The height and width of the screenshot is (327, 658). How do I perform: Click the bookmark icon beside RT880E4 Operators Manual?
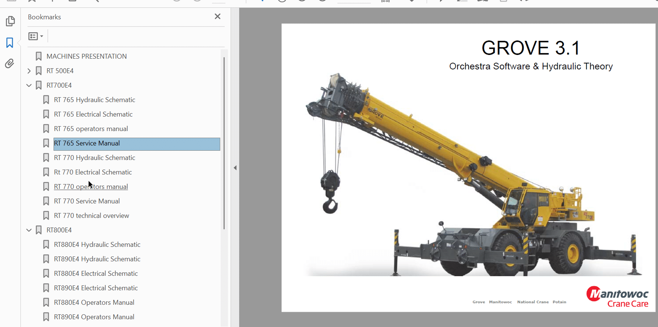46,303
